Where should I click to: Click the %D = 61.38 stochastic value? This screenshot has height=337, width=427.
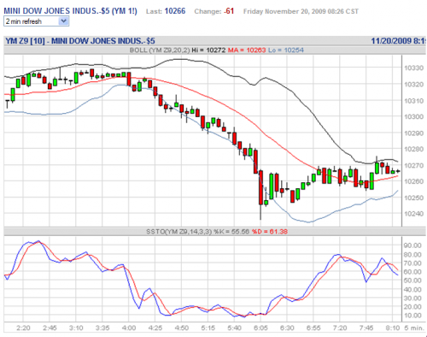tap(269, 232)
